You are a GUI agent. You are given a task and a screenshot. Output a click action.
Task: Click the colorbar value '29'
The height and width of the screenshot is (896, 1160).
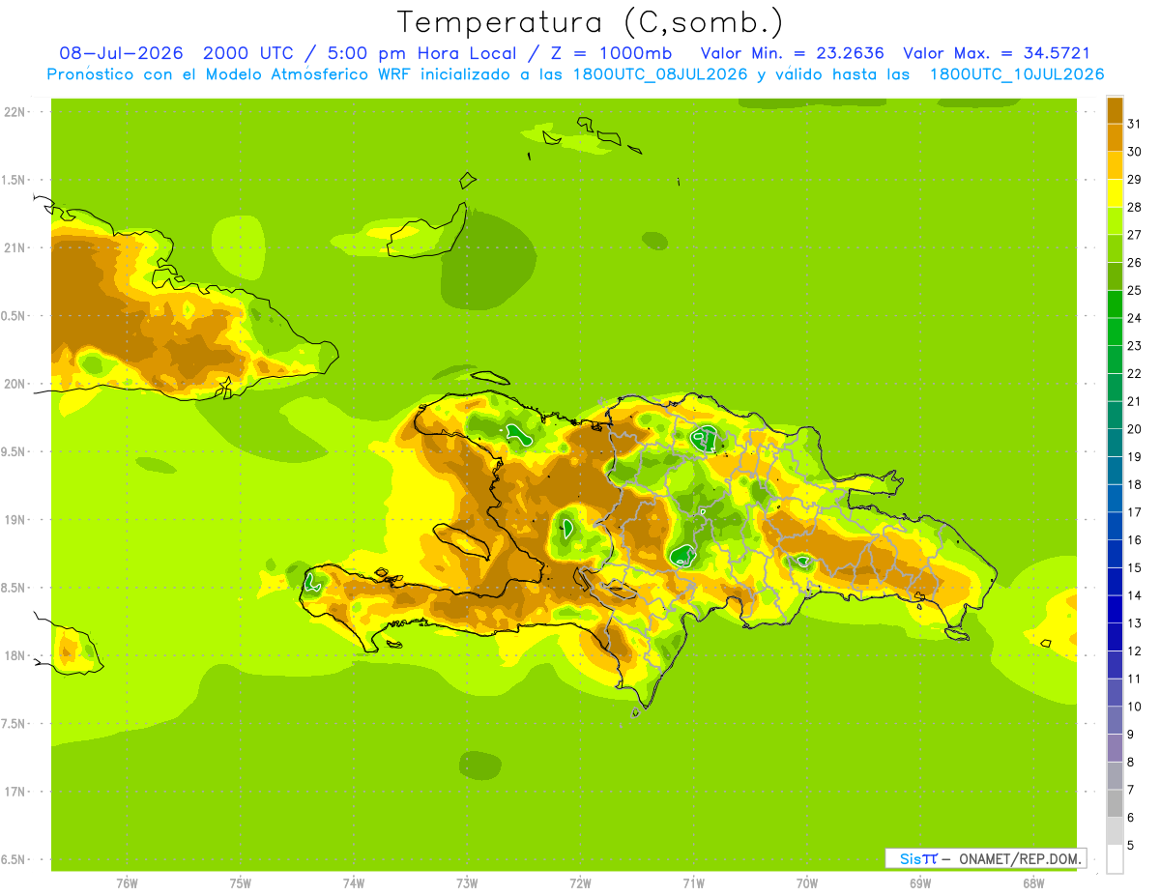click(1134, 179)
